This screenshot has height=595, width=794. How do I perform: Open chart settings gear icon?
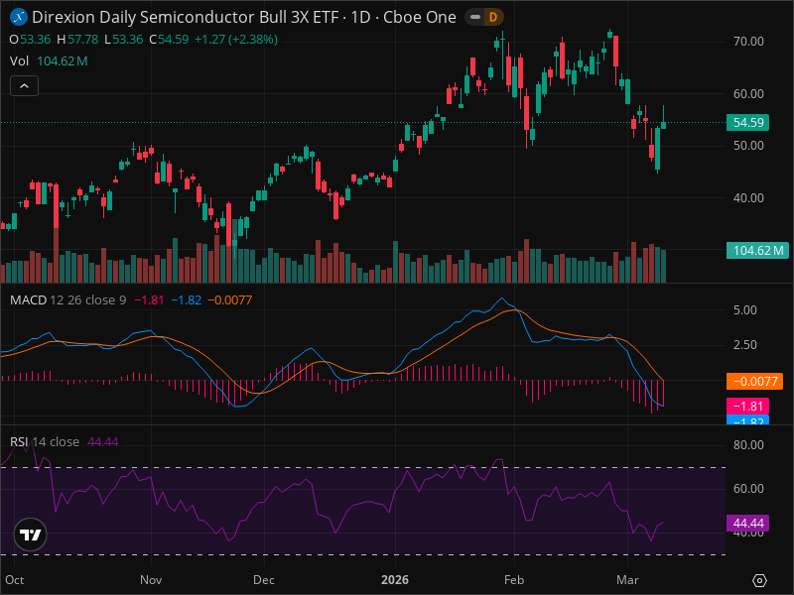pyautogui.click(x=759, y=580)
